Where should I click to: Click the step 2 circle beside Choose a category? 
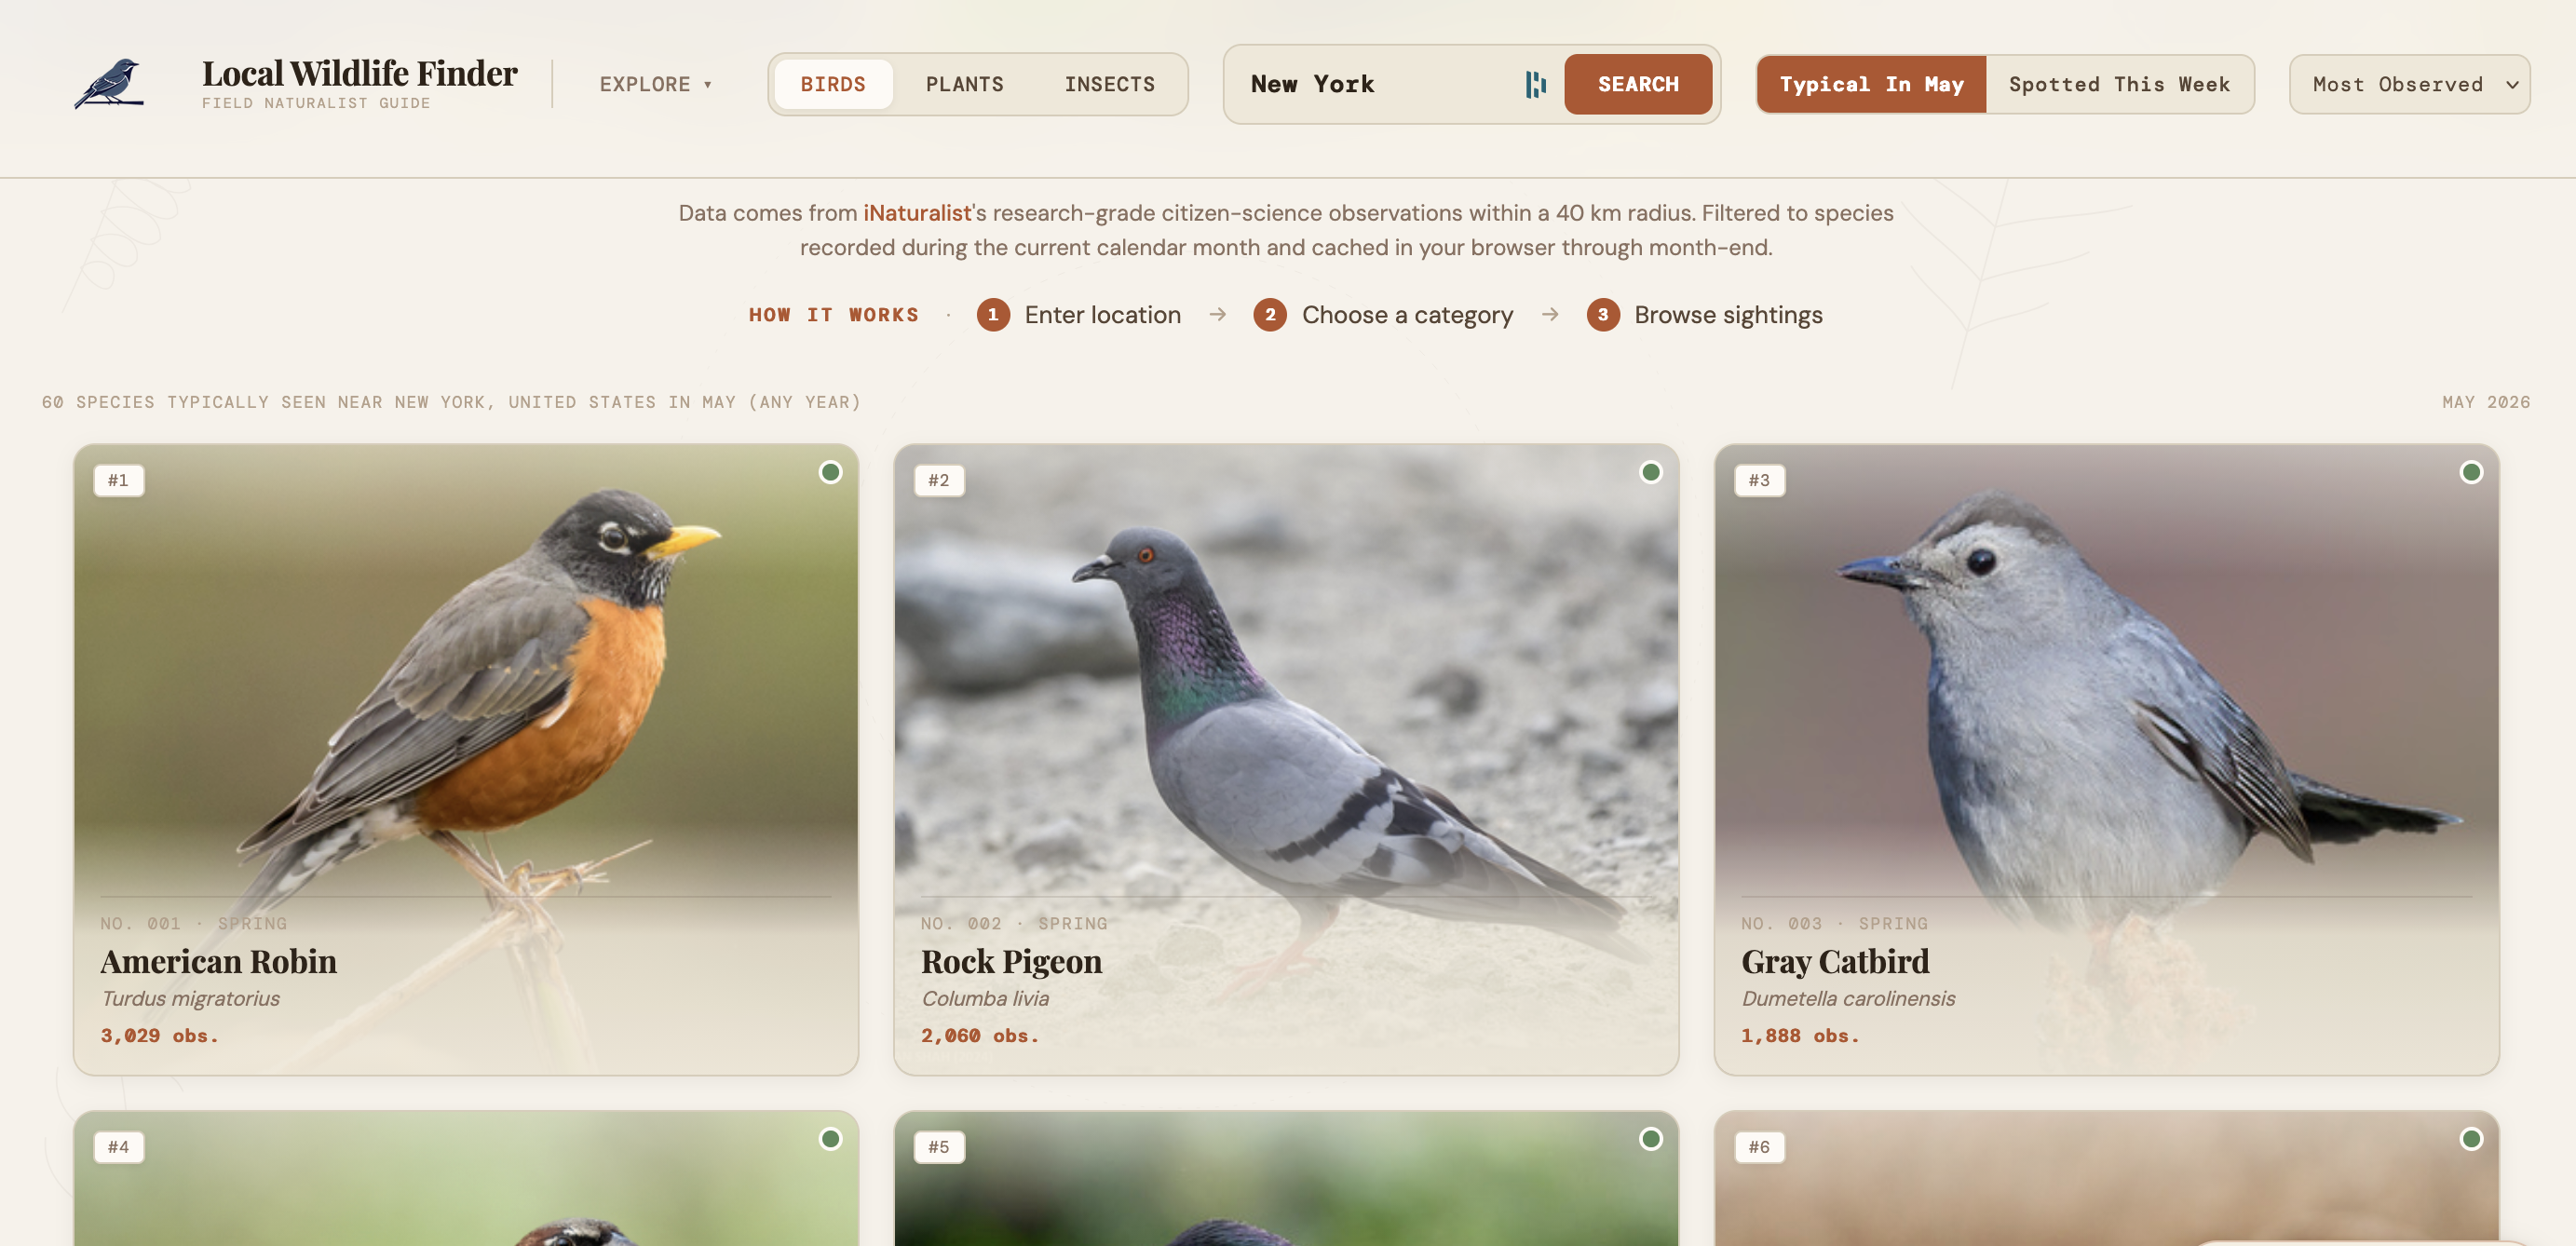pyautogui.click(x=1269, y=314)
